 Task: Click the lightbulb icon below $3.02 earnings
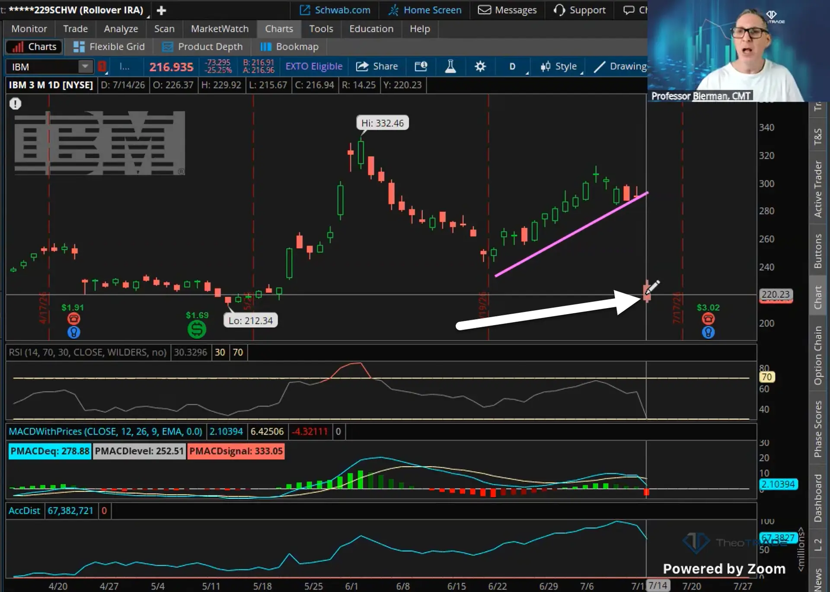click(x=708, y=332)
